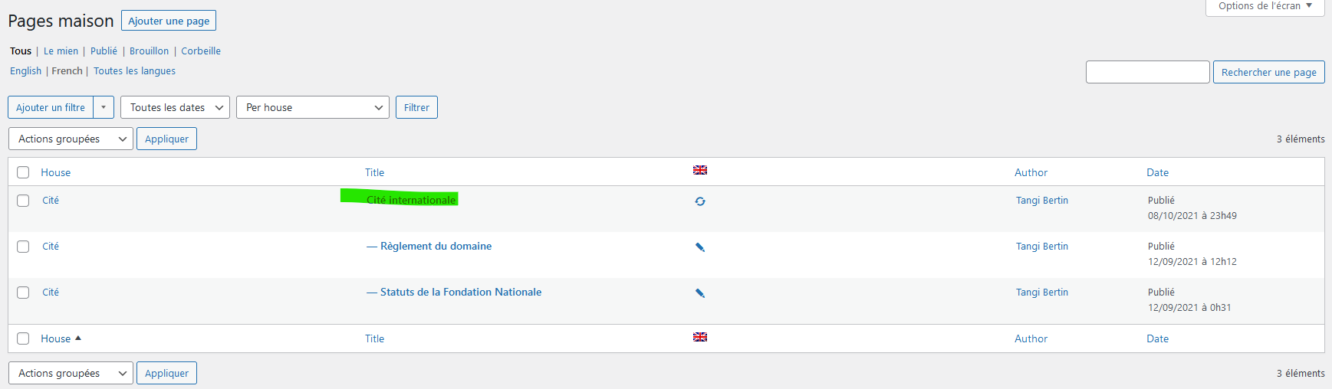Click sort arrow beside footer House column
This screenshot has width=1332, height=389.
(78, 338)
